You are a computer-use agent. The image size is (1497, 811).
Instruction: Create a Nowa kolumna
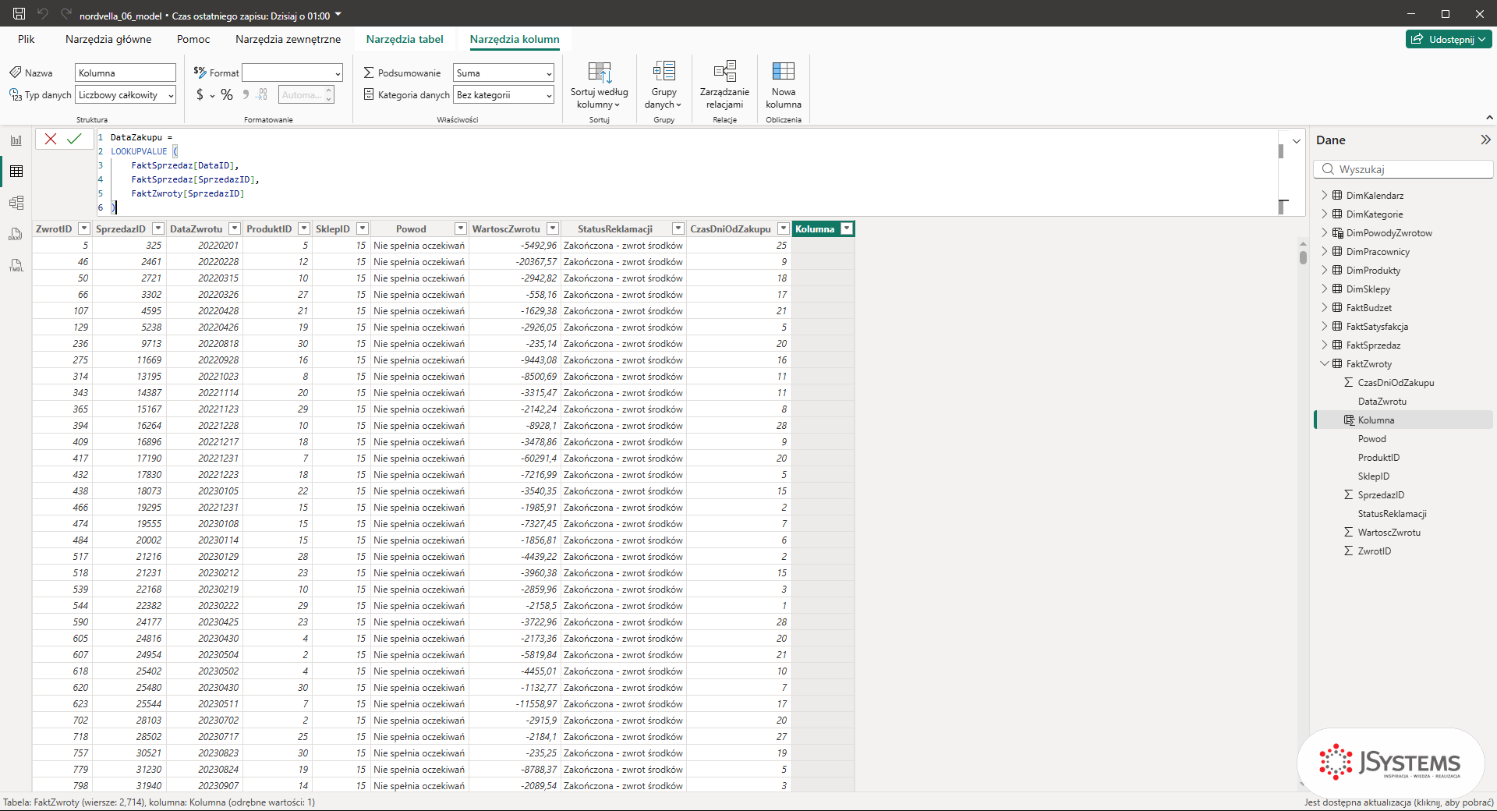784,85
